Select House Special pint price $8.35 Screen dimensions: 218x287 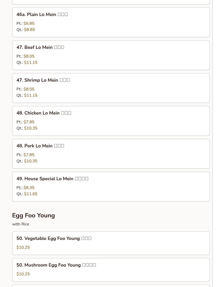coord(29,188)
